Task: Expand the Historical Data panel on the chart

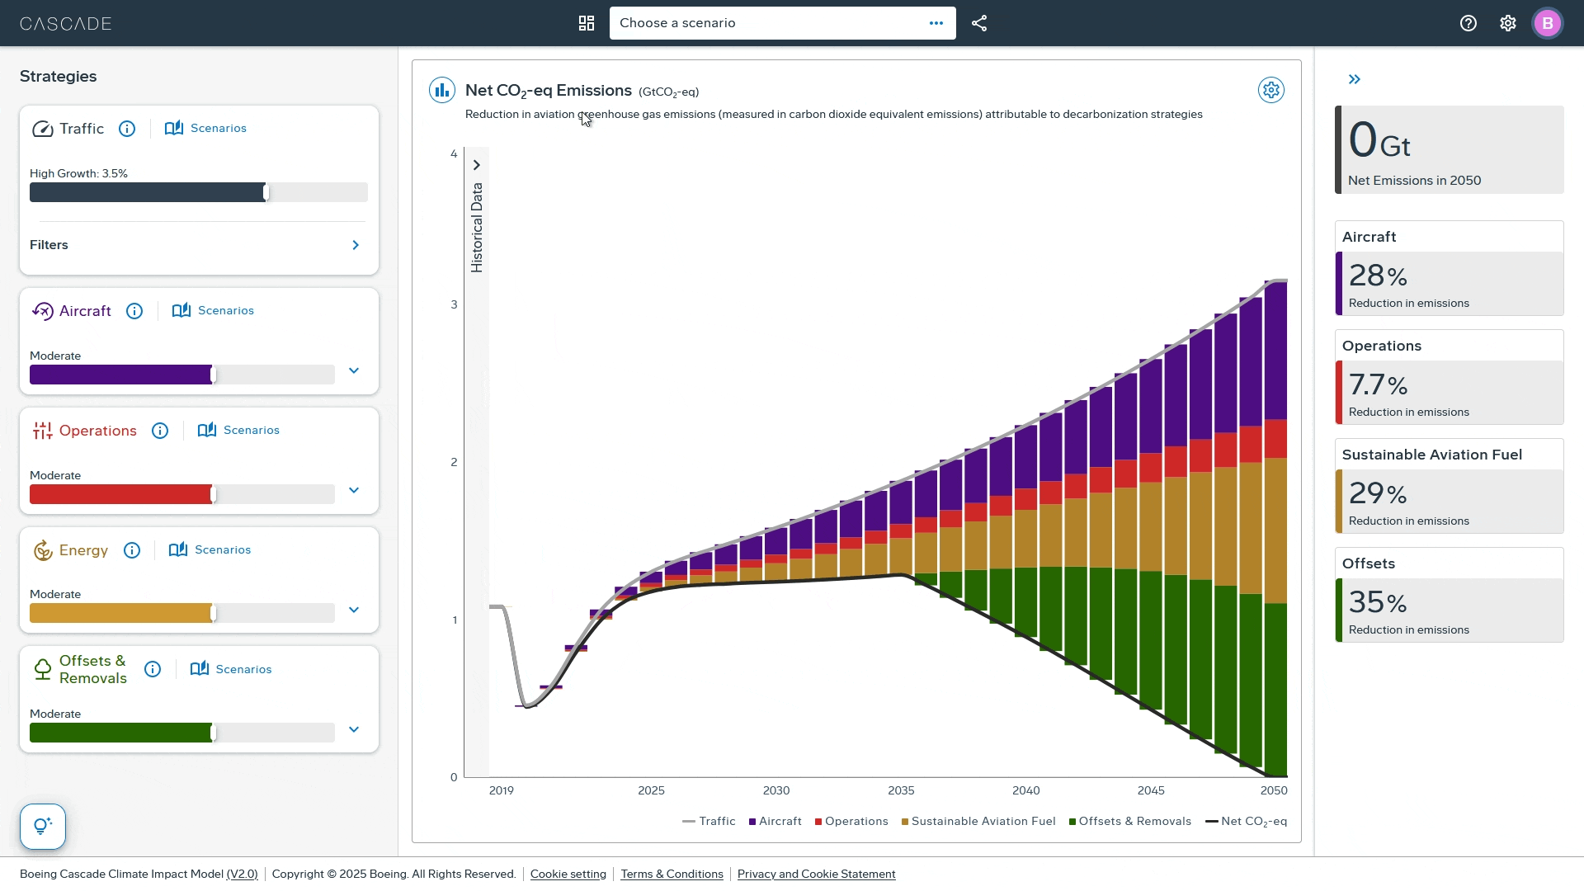Action: [476, 165]
